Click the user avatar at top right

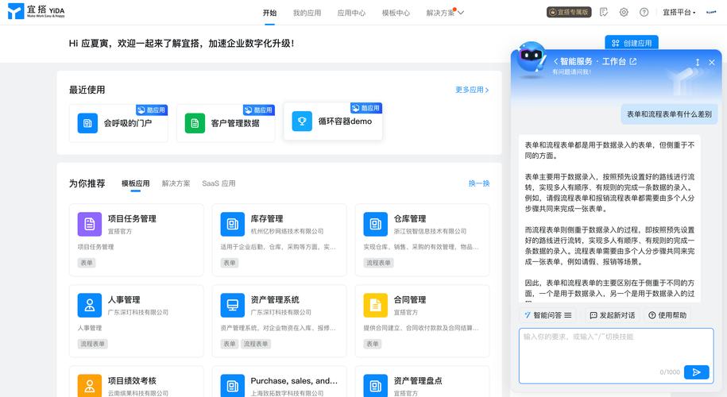711,12
